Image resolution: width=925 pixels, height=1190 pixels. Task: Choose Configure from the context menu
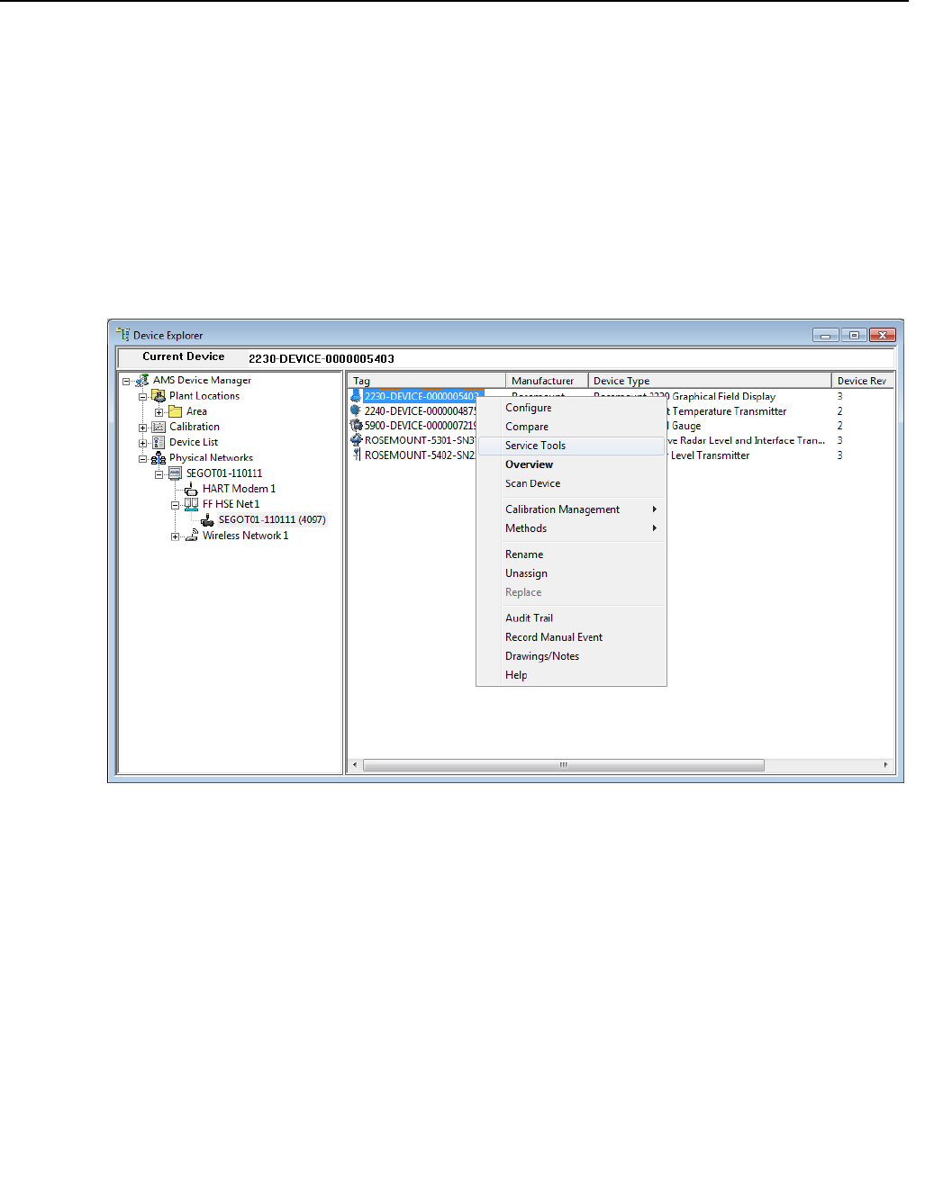click(572, 408)
